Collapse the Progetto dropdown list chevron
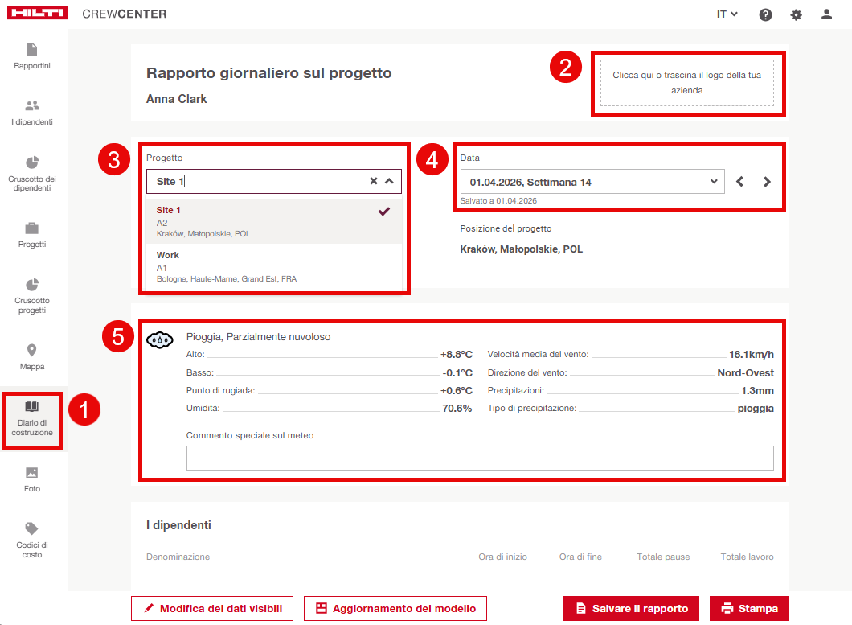 (x=390, y=182)
